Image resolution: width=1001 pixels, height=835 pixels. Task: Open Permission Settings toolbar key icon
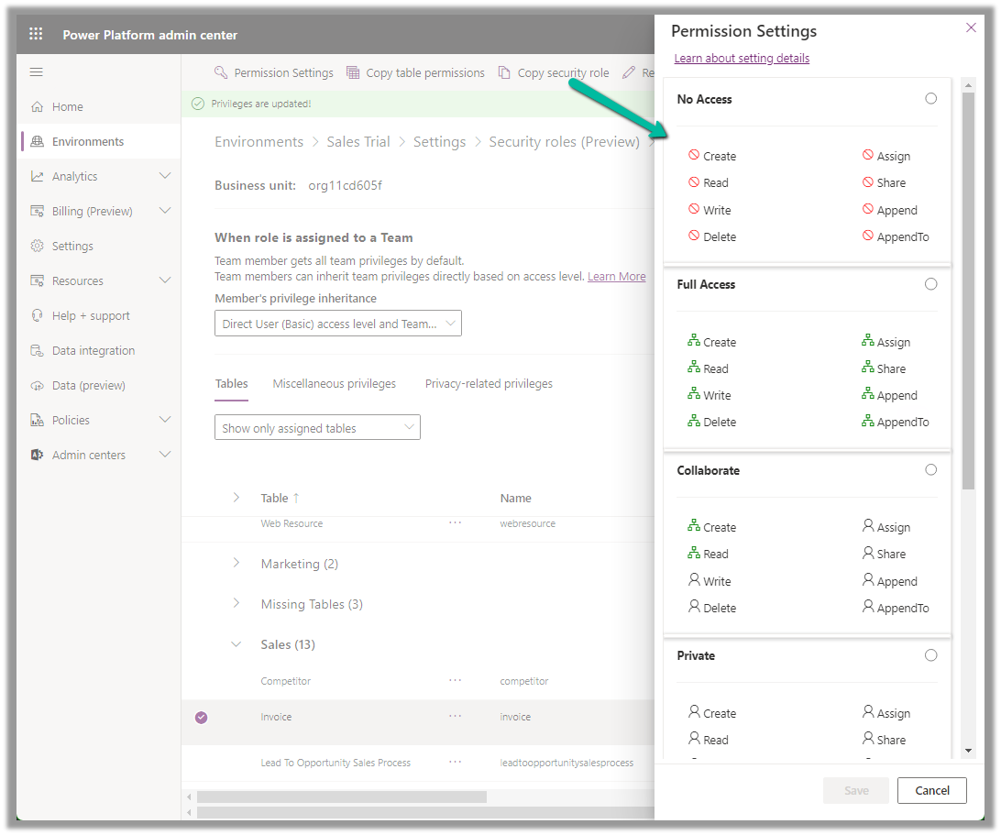pyautogui.click(x=220, y=72)
